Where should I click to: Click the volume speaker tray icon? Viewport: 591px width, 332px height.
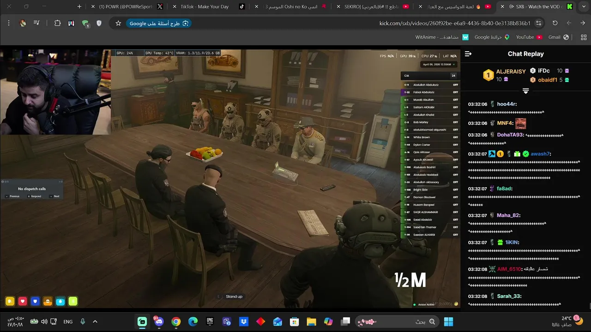point(44,321)
